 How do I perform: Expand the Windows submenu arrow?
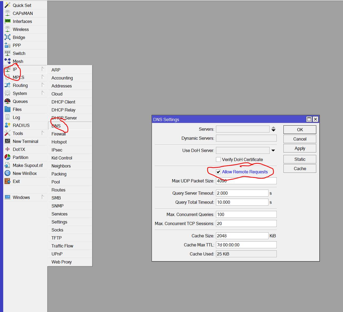pyautogui.click(x=43, y=197)
